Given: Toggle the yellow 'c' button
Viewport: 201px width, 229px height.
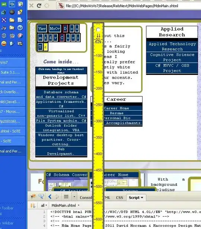Looking at the screenshot, I should pos(45,47).
